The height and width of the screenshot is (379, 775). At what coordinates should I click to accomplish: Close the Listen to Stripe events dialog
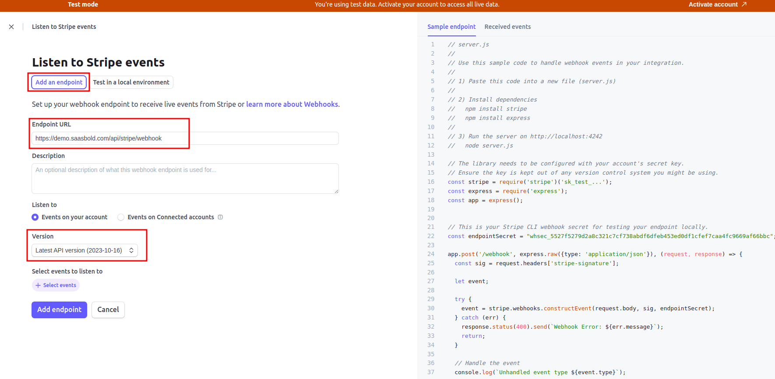11,27
